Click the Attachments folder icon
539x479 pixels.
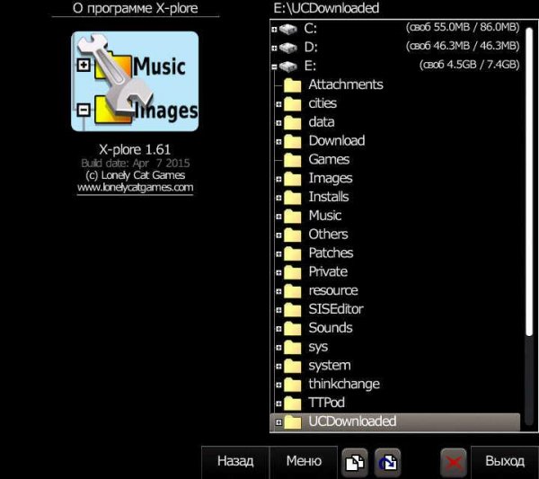click(x=293, y=85)
